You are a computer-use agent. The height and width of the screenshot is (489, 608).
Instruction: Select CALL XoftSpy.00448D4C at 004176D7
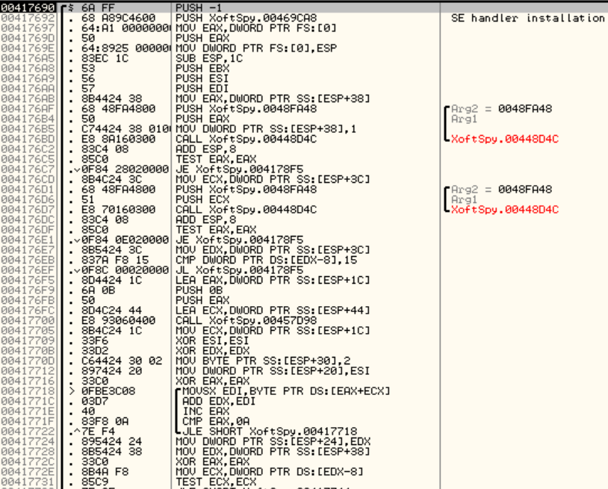pos(246,209)
